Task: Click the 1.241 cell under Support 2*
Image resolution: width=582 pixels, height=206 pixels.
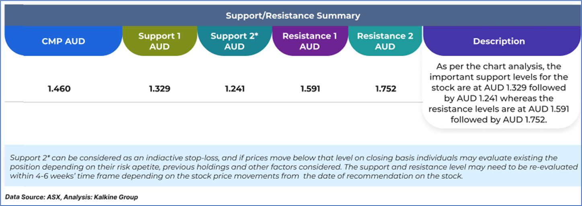Action: click(234, 89)
